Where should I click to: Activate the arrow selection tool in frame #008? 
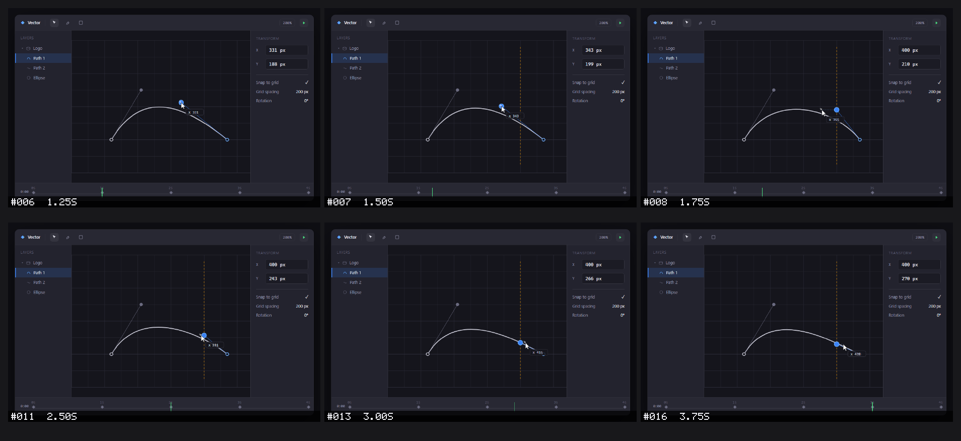687,23
